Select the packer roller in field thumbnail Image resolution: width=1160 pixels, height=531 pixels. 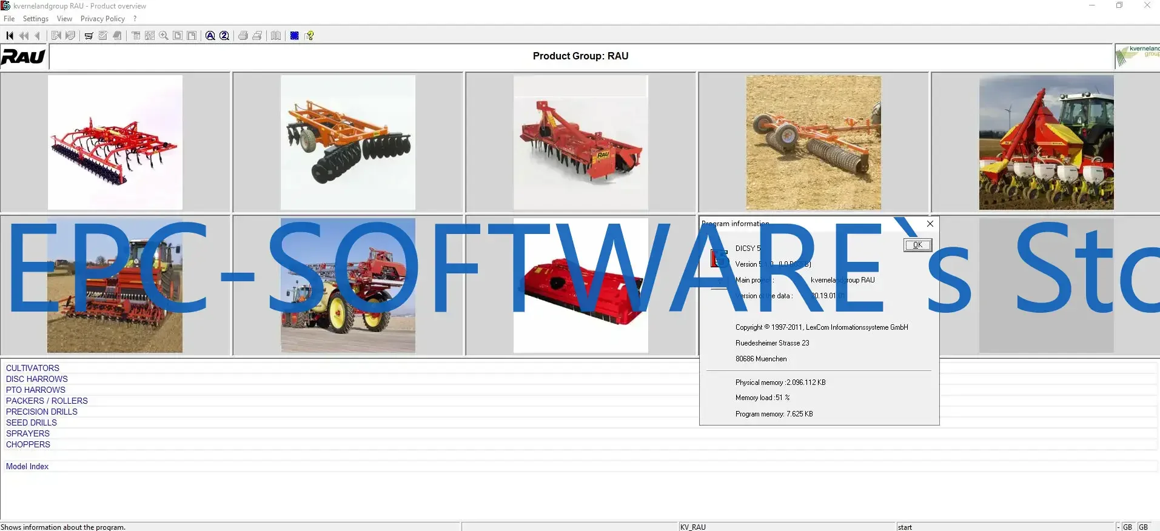pyautogui.click(x=814, y=142)
